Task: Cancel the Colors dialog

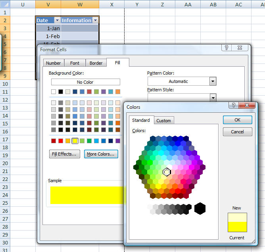Action: pos(237,132)
